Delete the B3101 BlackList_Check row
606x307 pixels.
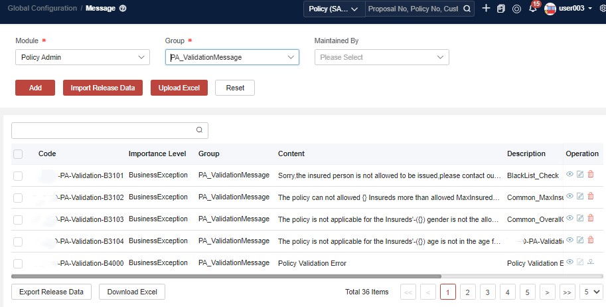click(591, 175)
